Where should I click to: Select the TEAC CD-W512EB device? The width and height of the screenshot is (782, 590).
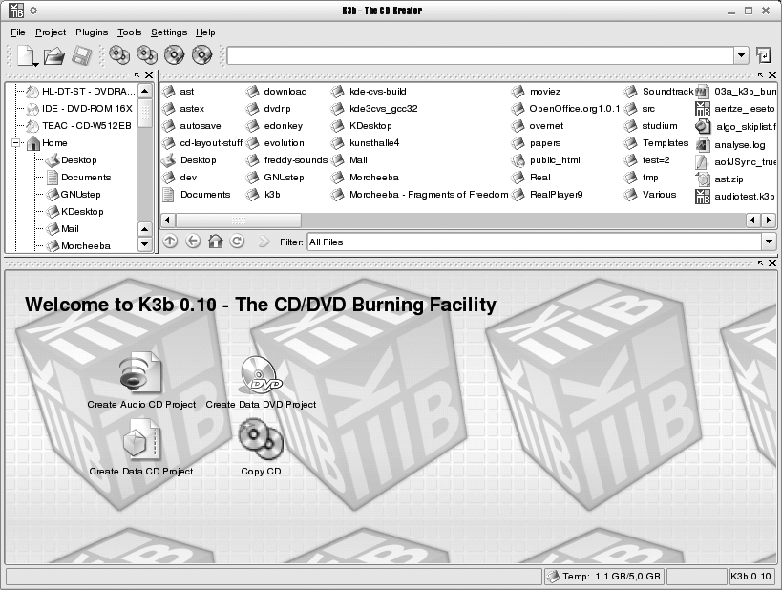click(x=79, y=126)
